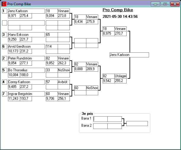The width and height of the screenshot is (181, 150).
Task: Click the first Bana 1 field
Action: pos(100,119)
